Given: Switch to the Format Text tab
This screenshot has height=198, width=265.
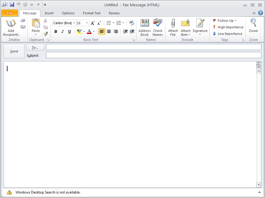Looking at the screenshot, I should 92,13.
